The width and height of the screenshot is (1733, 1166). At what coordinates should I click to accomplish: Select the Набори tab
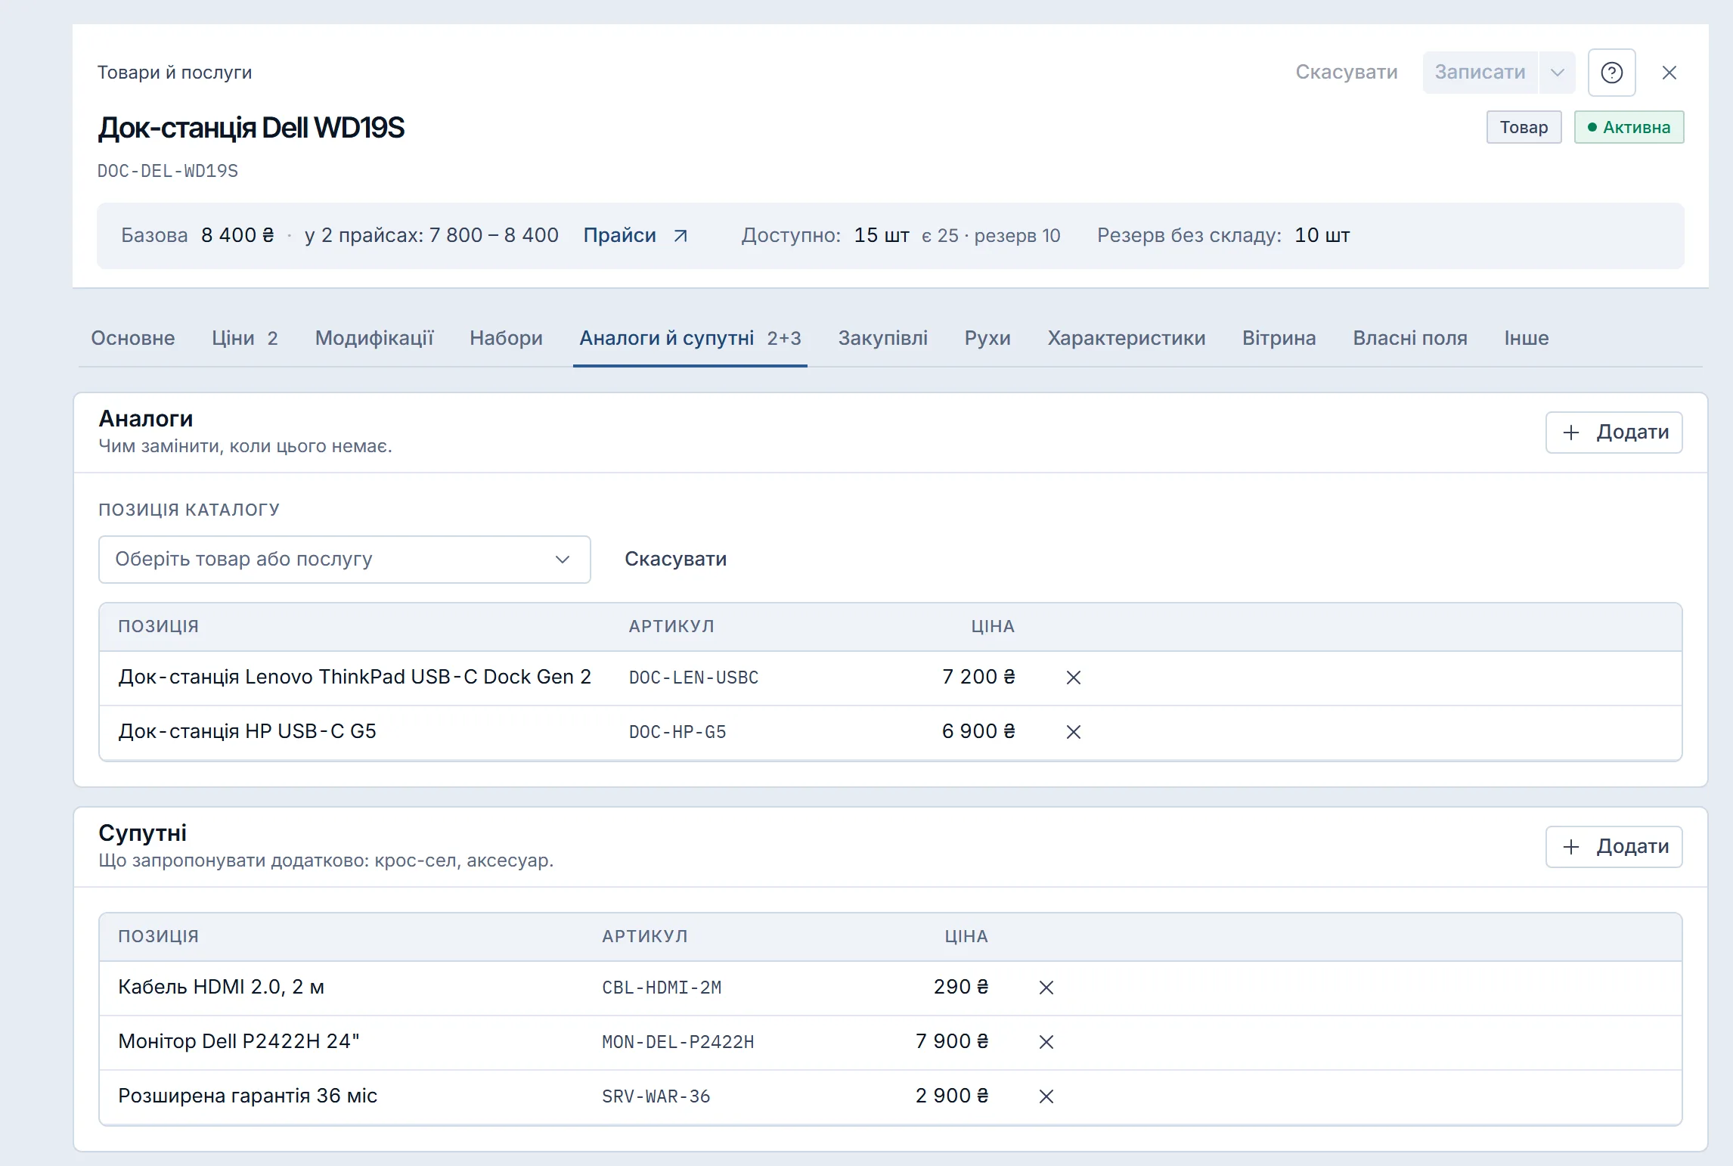[506, 338]
